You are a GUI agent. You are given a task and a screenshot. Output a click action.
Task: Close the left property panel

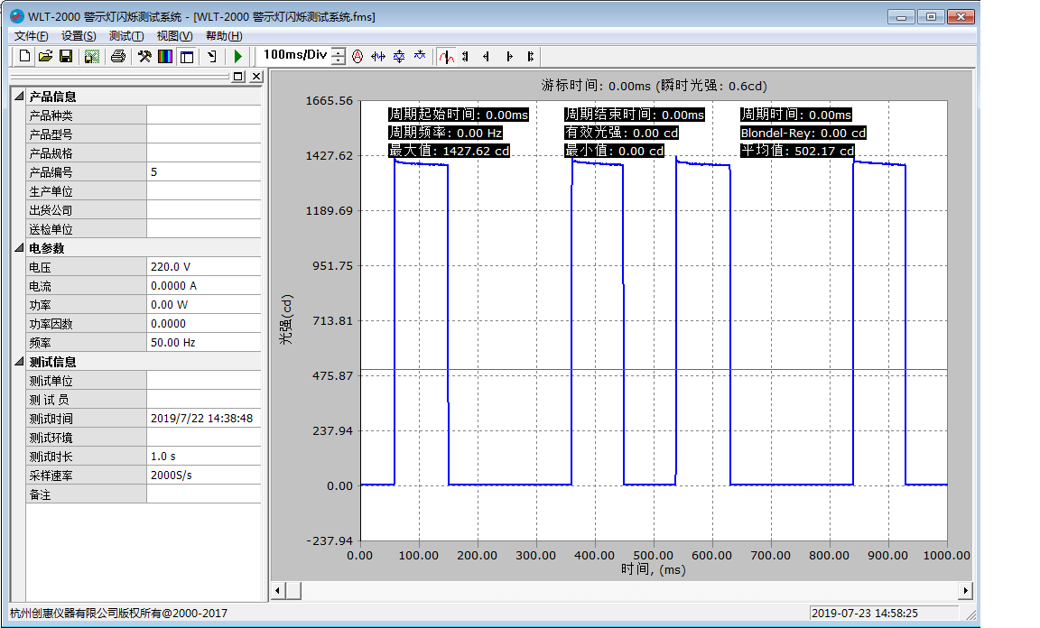[255, 77]
